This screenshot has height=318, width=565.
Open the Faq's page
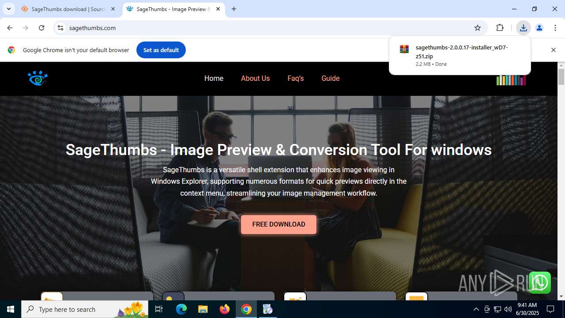click(x=296, y=78)
